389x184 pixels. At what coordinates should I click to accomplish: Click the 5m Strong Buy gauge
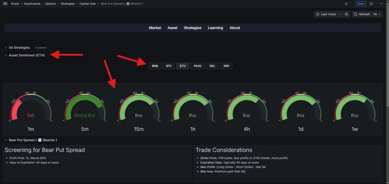pos(85,109)
